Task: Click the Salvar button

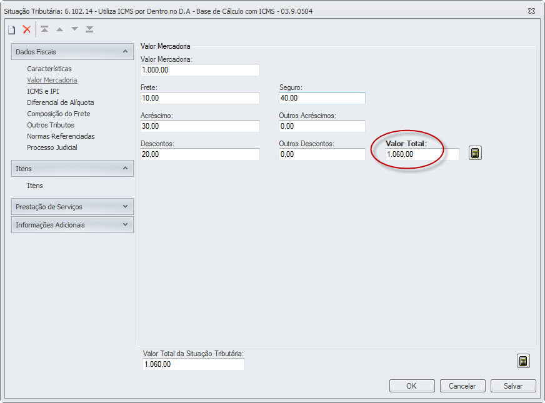Action: [x=513, y=386]
